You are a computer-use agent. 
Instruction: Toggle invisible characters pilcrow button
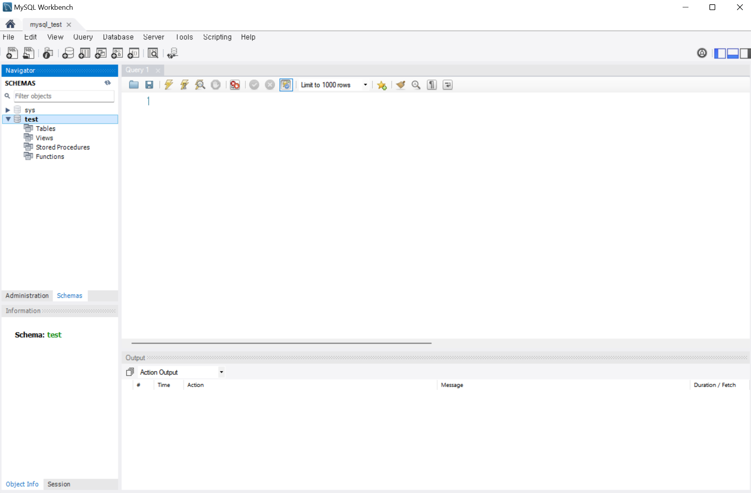432,85
